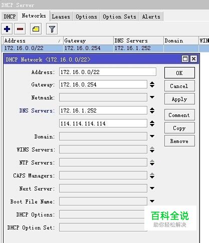Click the Cancel button
The height and width of the screenshot is (243, 209).
[x=179, y=86]
